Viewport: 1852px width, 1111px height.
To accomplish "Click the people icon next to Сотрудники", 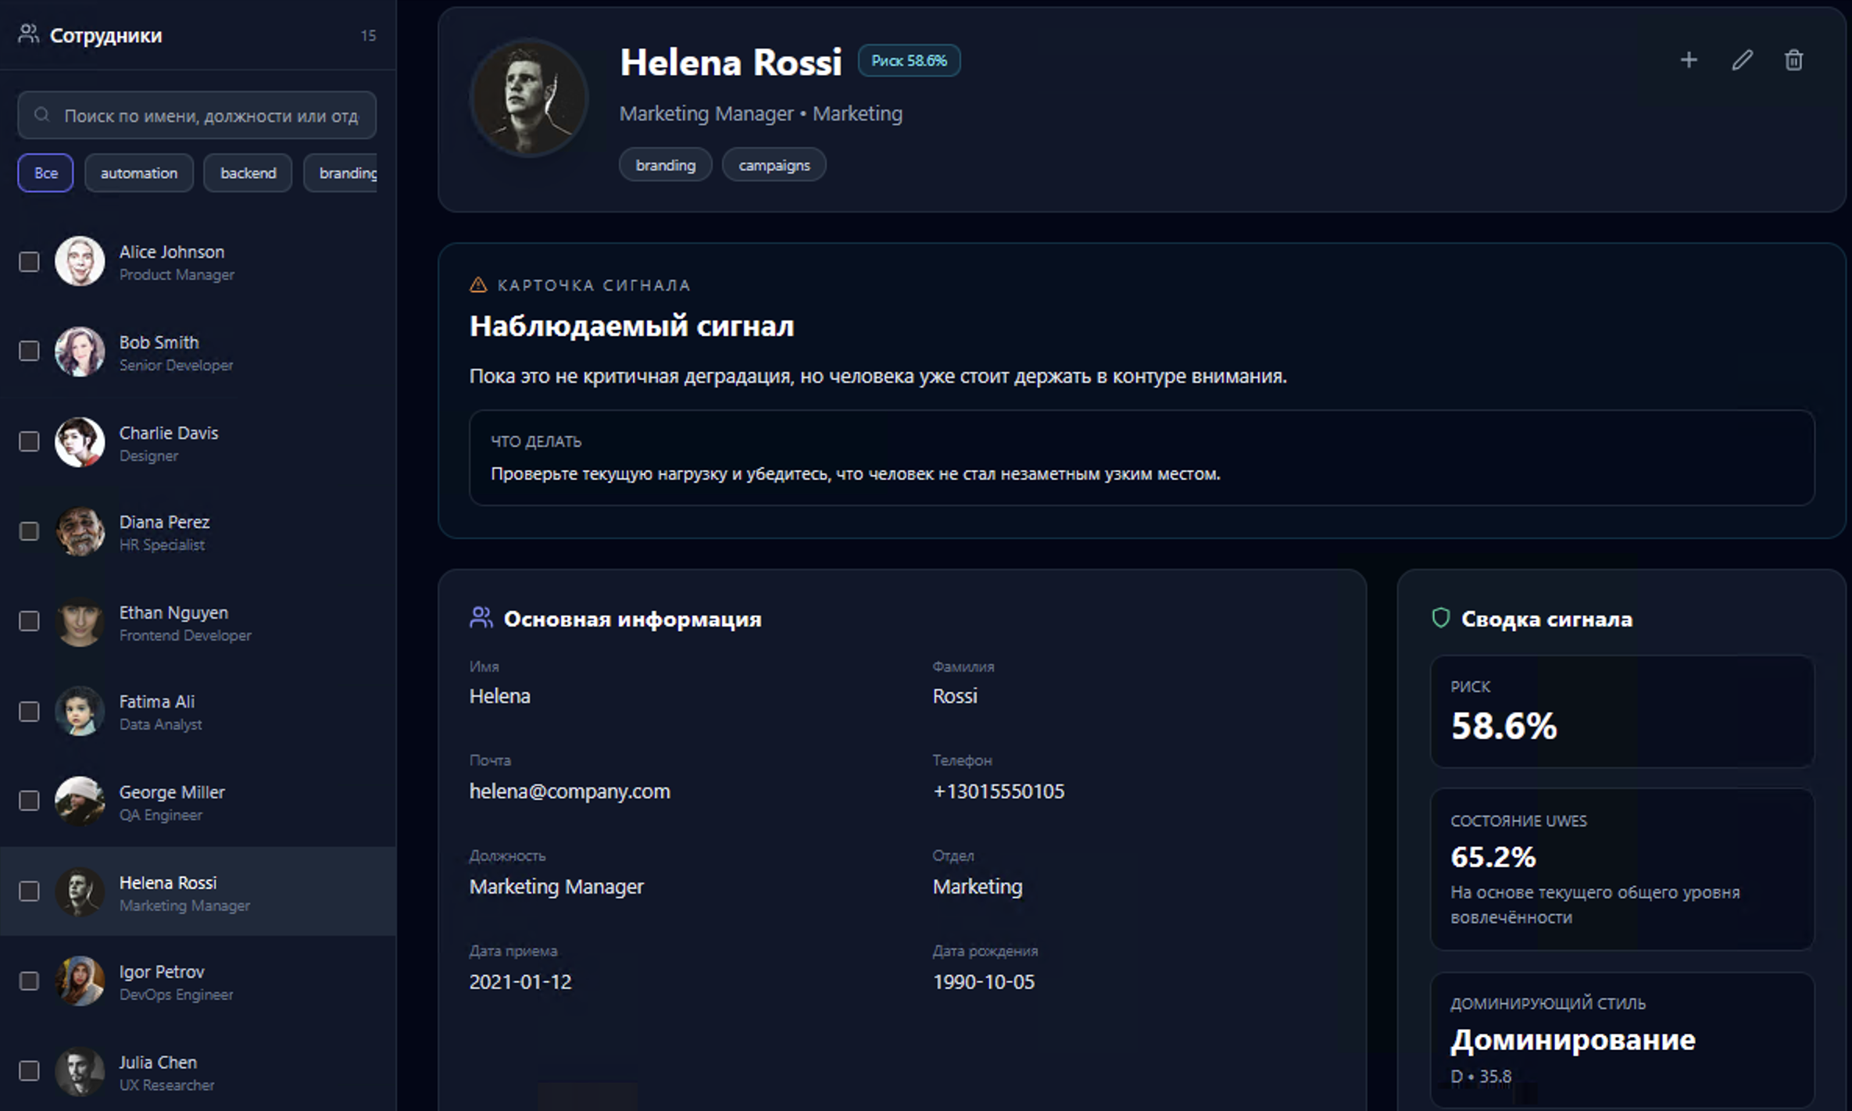I will 29,34.
